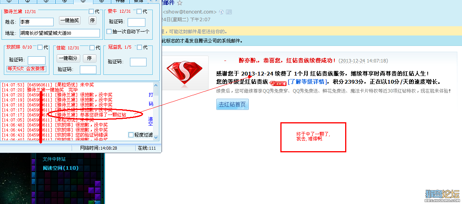Click the log panel scrollbar thumb
Image resolution: width=462 pixels, height=204 pixels.
[156, 92]
